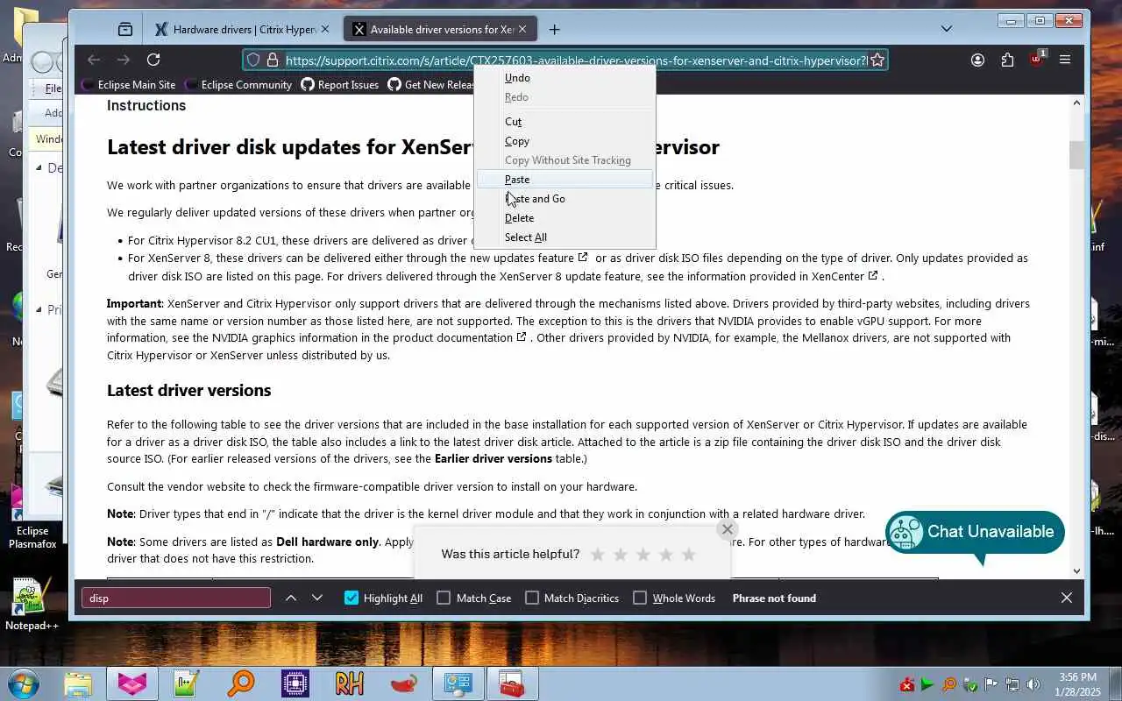This screenshot has width=1122, height=701.
Task: Open the browser hamburger menu
Action: (1065, 60)
